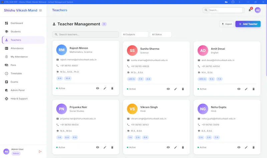View Vikram Singh's details with eye icon

tap(168, 147)
